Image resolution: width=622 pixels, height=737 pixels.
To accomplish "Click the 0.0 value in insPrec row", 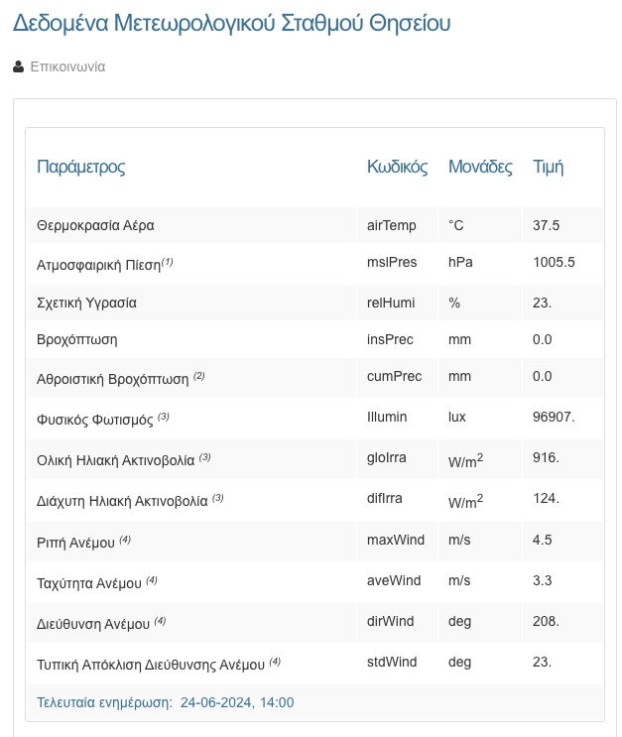I will pyautogui.click(x=542, y=339).
